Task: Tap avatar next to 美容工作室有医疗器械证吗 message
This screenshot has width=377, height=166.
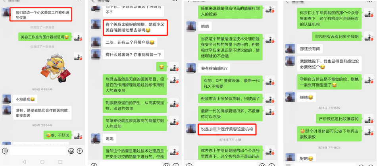Action: coord(78,37)
